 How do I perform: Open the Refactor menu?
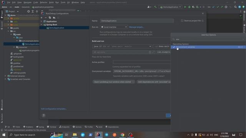[43, 3]
